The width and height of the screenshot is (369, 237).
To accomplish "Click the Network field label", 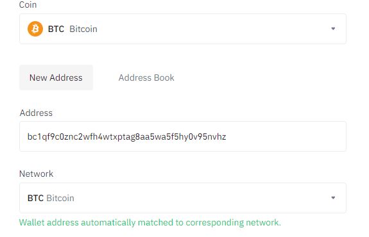I will [x=36, y=174].
